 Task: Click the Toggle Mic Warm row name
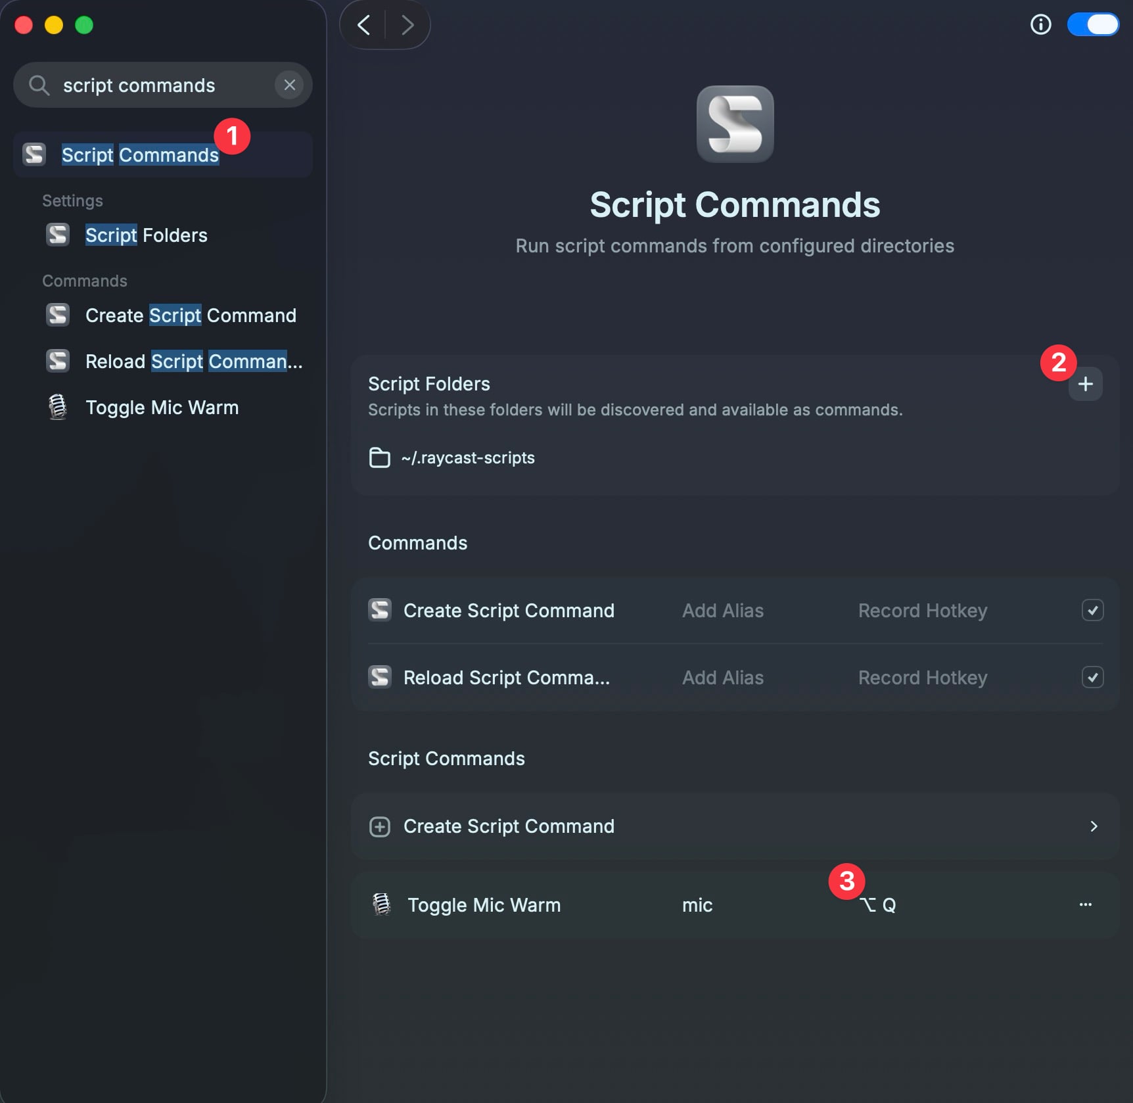(484, 905)
